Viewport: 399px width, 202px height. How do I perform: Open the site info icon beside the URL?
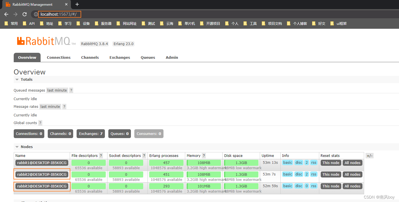pyautogui.click(x=36, y=14)
